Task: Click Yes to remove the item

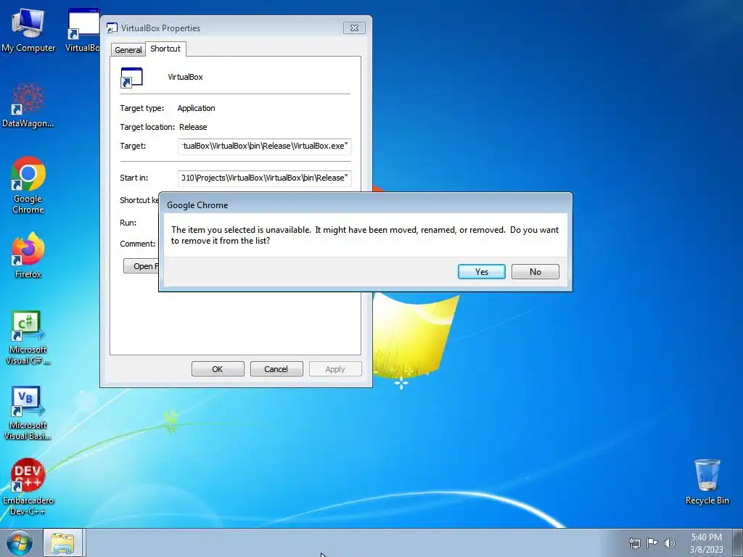Action: tap(482, 271)
